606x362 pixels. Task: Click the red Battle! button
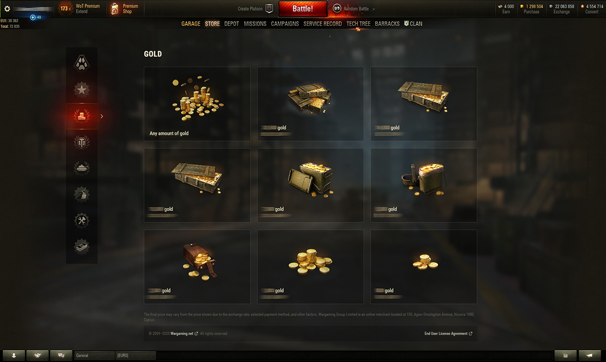point(303,9)
